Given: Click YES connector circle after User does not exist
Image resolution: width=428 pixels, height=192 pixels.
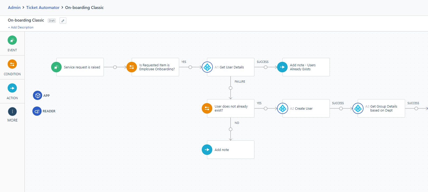Looking at the screenshot, I should pos(265,109).
